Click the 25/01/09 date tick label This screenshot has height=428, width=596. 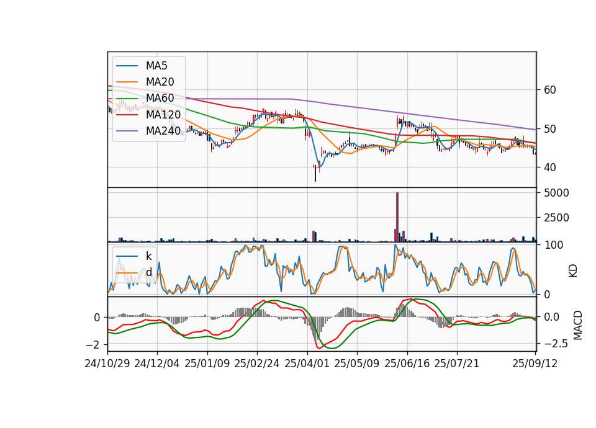point(207,363)
